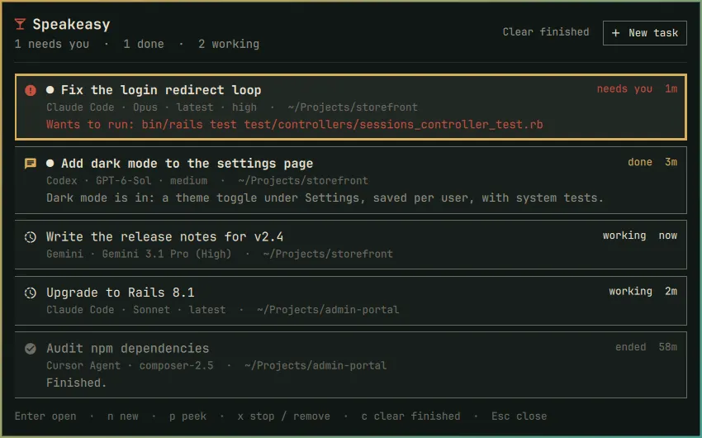Click the '1 needs you' summary count
This screenshot has width=702, height=438.
(x=52, y=44)
